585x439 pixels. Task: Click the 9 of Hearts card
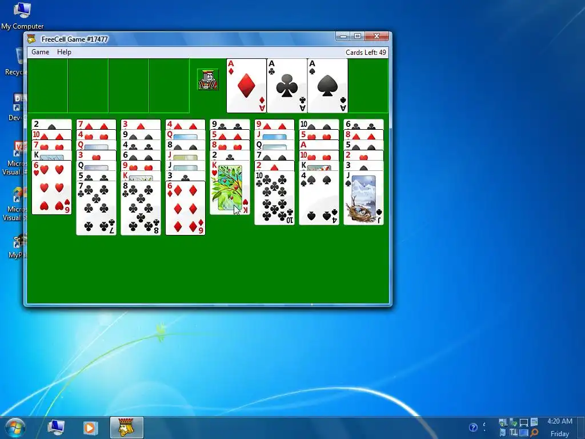[x=141, y=165]
